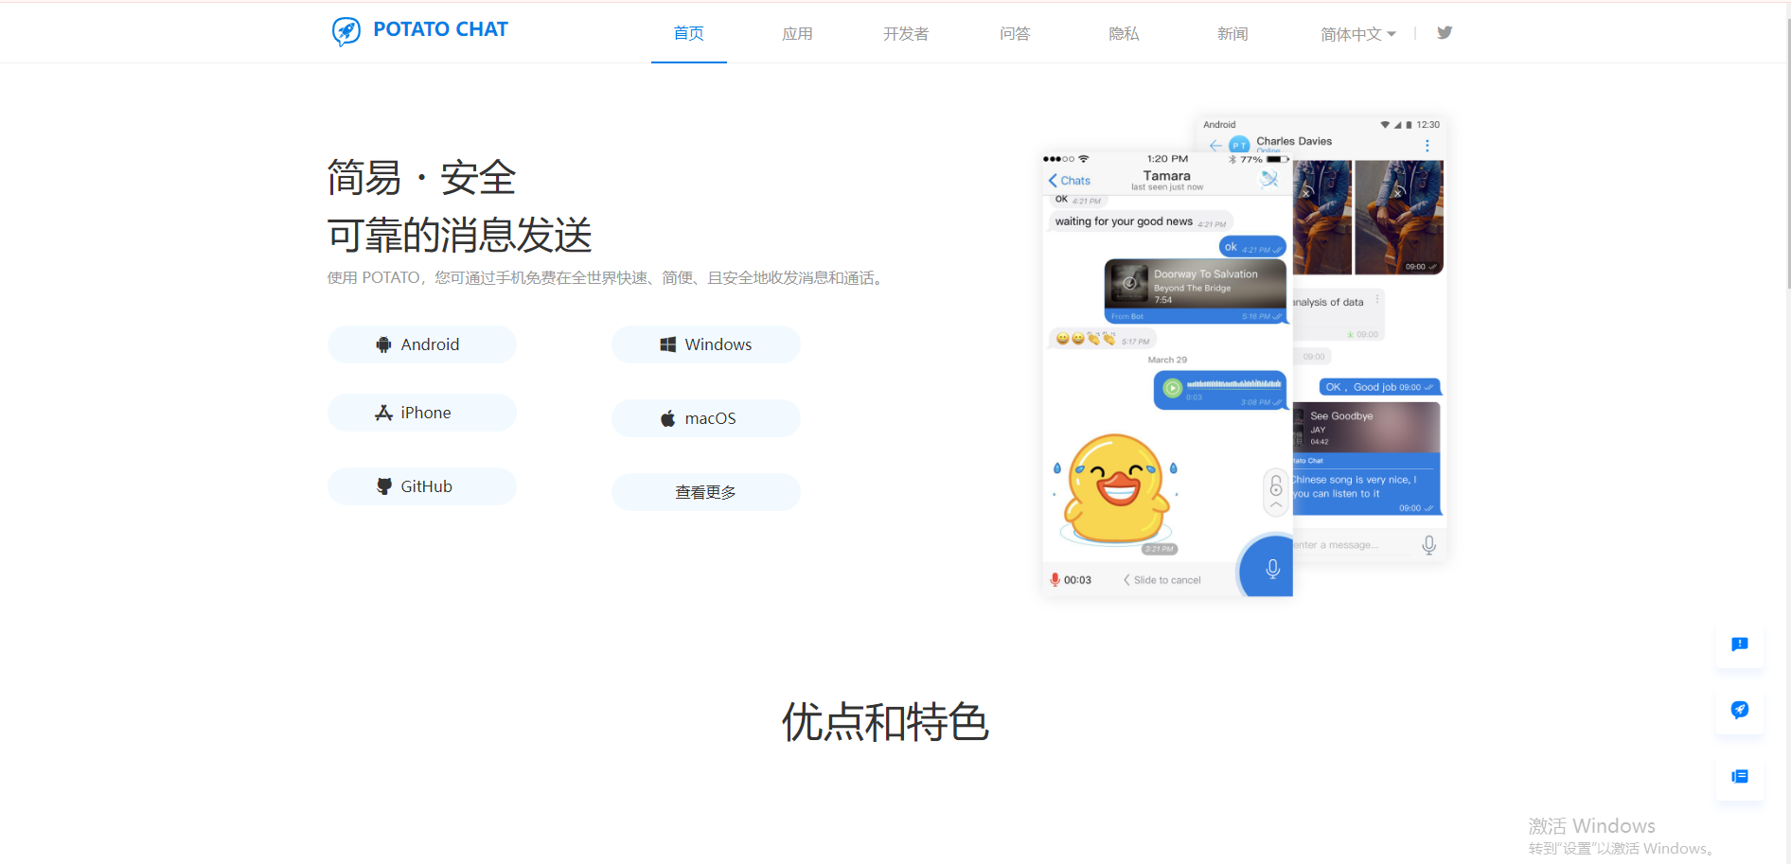Open the POTATO CHAT brand link

[440, 29]
